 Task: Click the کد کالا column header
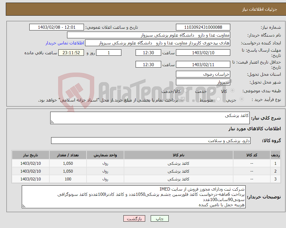tap(252, 155)
